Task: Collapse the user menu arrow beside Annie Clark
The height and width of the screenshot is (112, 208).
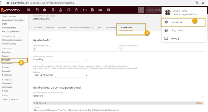Action: [203, 11]
